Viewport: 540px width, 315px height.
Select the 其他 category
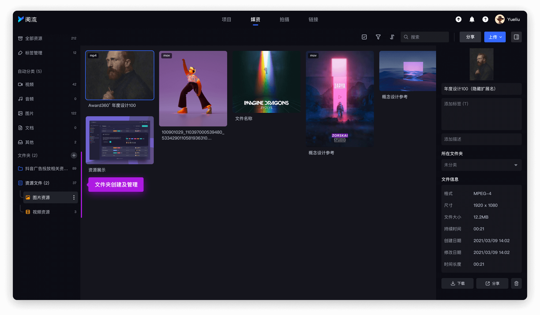pyautogui.click(x=47, y=142)
